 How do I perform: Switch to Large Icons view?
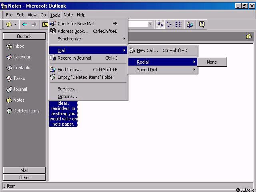(x=160, y=24)
